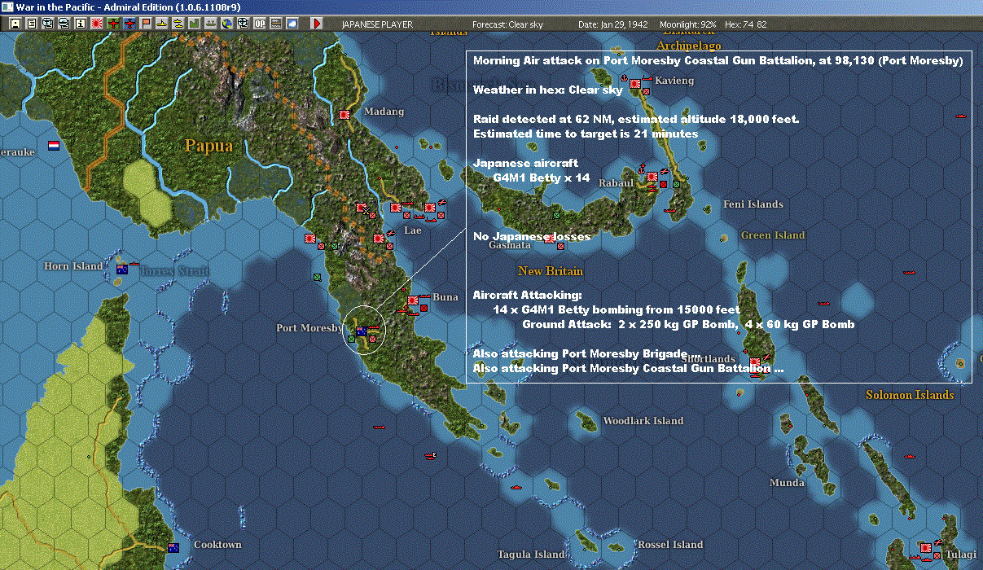Screen dimensions: 983x570
Task: Open the globe toolbar icon
Action: (x=226, y=24)
